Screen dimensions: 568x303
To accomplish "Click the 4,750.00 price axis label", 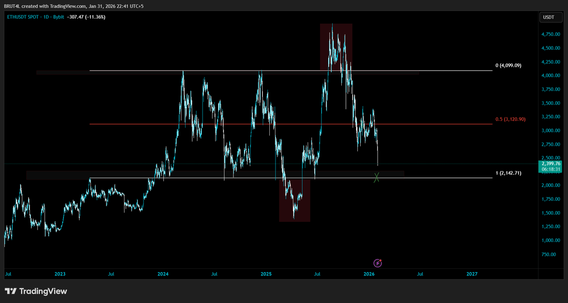I will (550, 34).
